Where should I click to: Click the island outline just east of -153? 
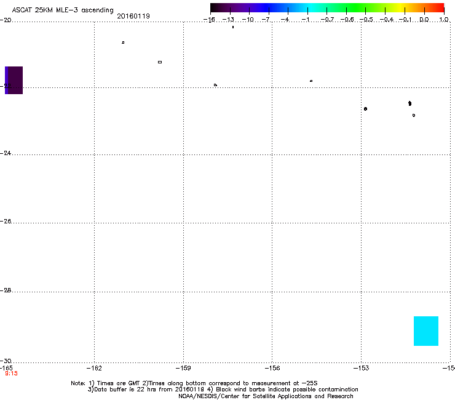[366, 109]
